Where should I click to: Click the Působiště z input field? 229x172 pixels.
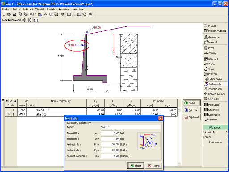click(110, 139)
